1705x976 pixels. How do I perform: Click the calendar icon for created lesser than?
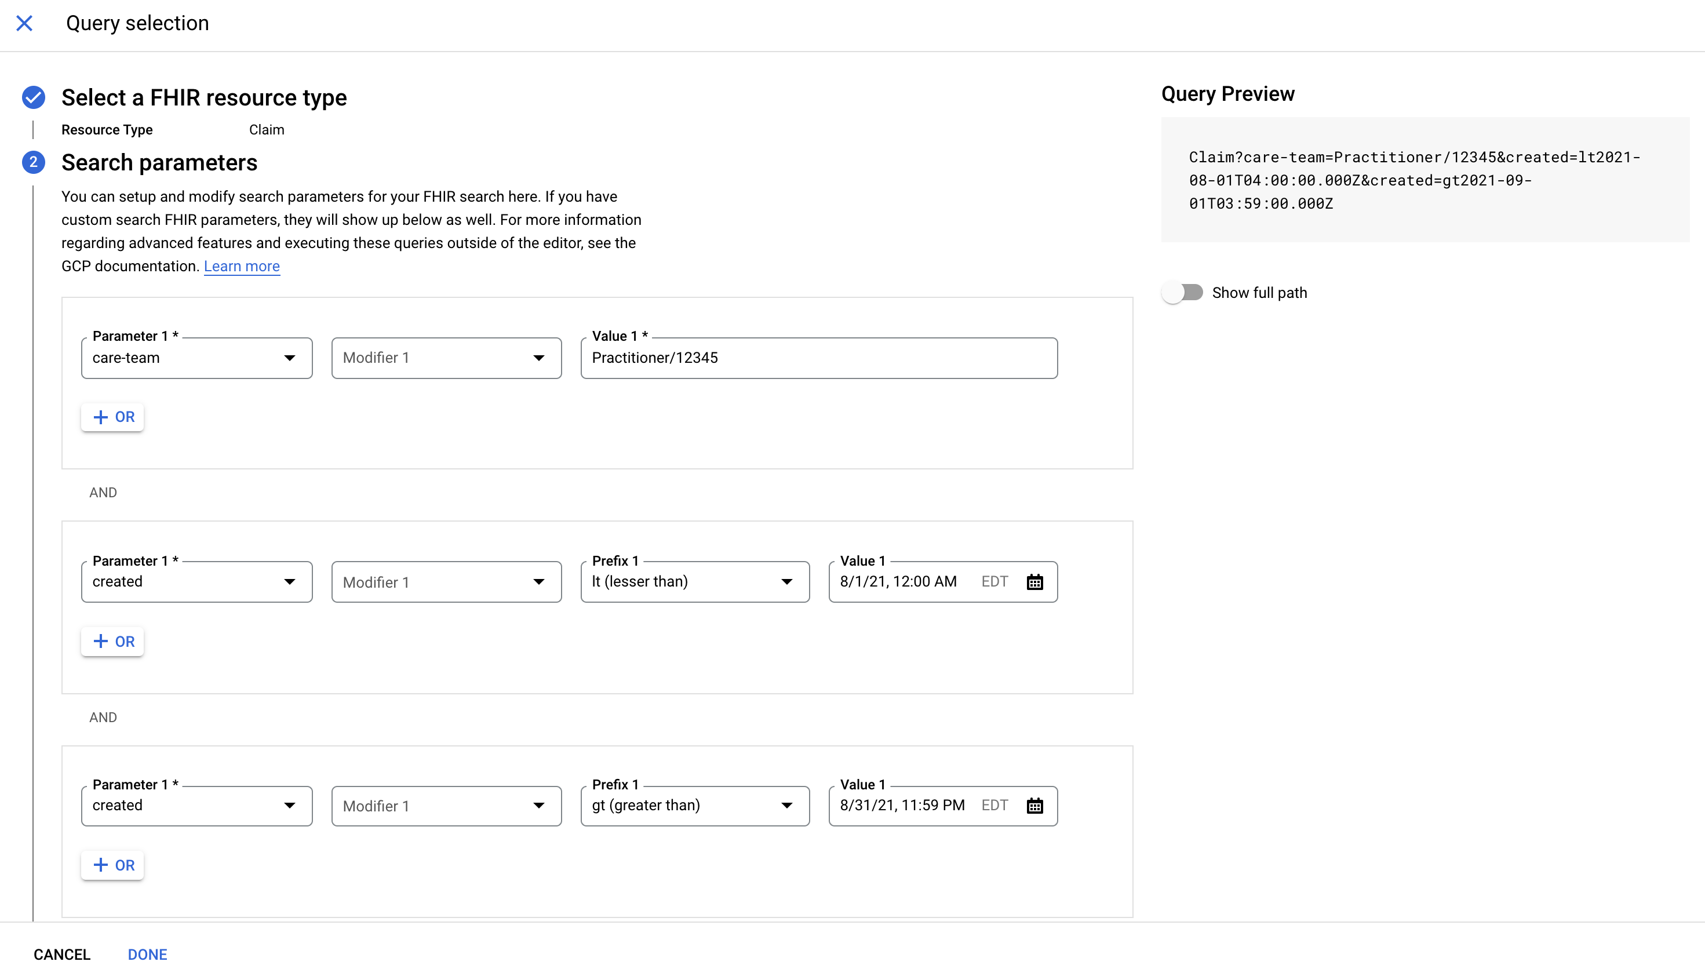[x=1034, y=581]
